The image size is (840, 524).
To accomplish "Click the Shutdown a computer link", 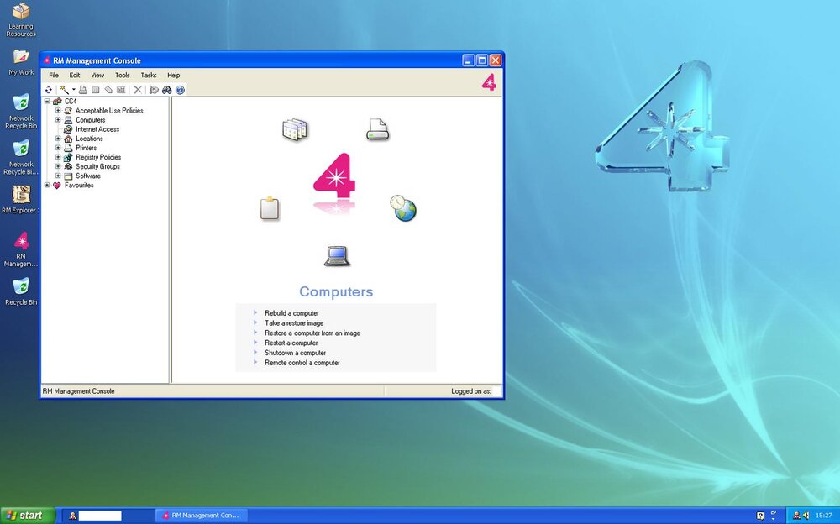I will (x=295, y=353).
